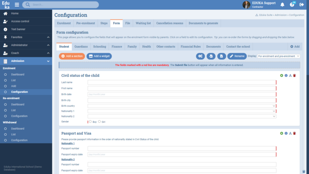Viewport: 309px width, 174px height.
Task: Select the Boy radio button
Action: [x=90, y=121]
